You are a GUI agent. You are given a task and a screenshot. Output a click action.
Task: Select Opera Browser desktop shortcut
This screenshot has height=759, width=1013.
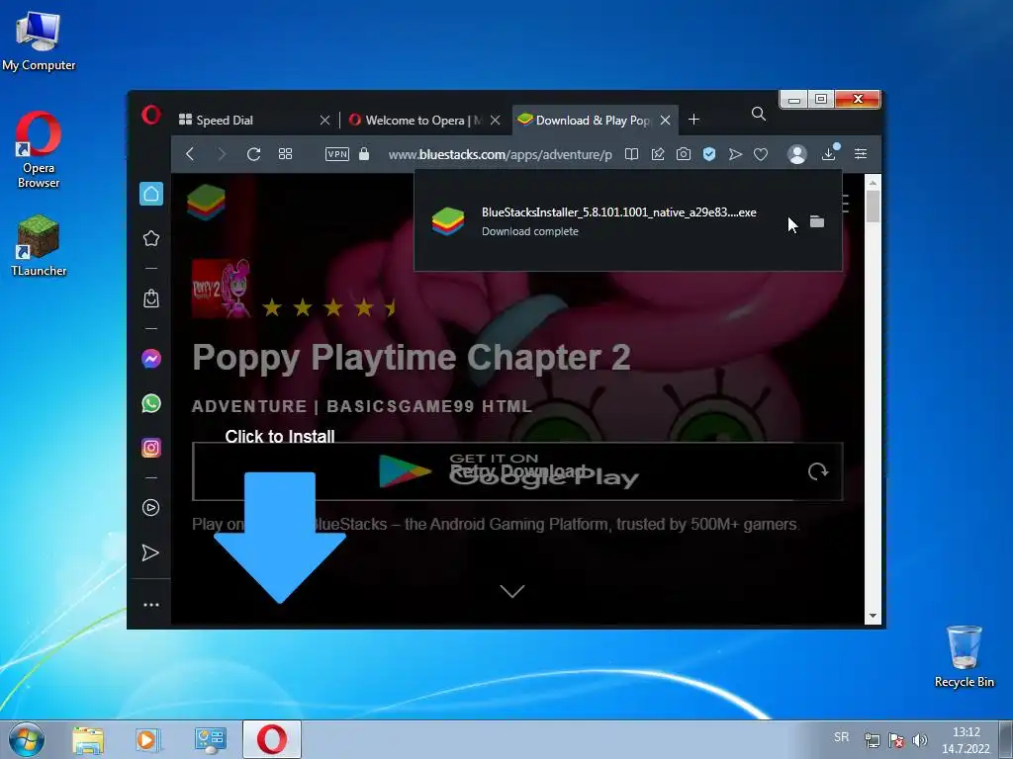point(39,150)
